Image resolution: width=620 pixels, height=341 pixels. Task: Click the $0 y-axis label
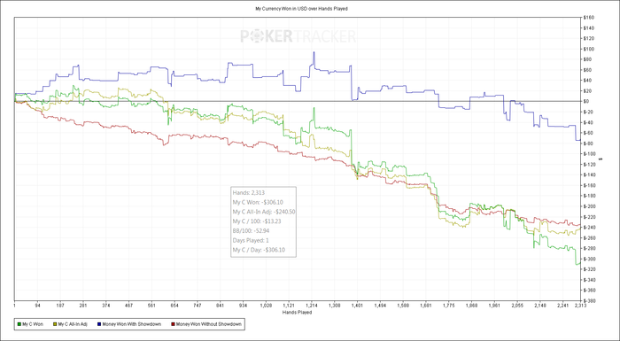tap(585, 101)
